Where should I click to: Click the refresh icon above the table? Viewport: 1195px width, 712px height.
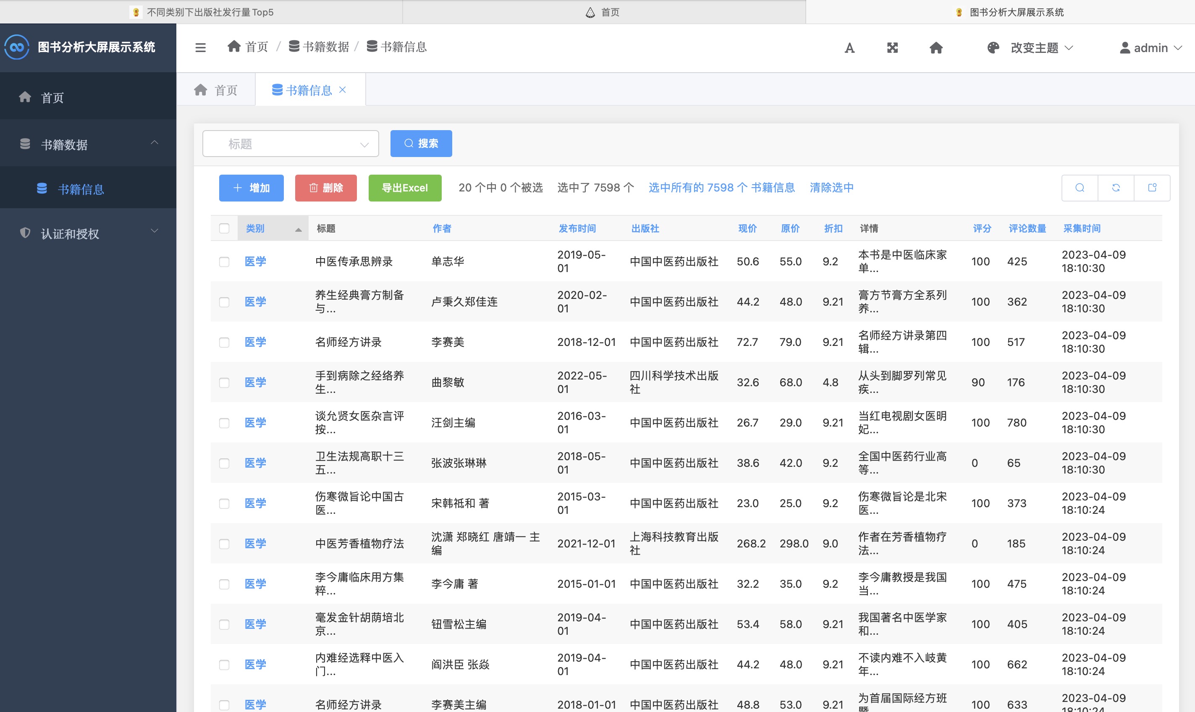pyautogui.click(x=1116, y=188)
